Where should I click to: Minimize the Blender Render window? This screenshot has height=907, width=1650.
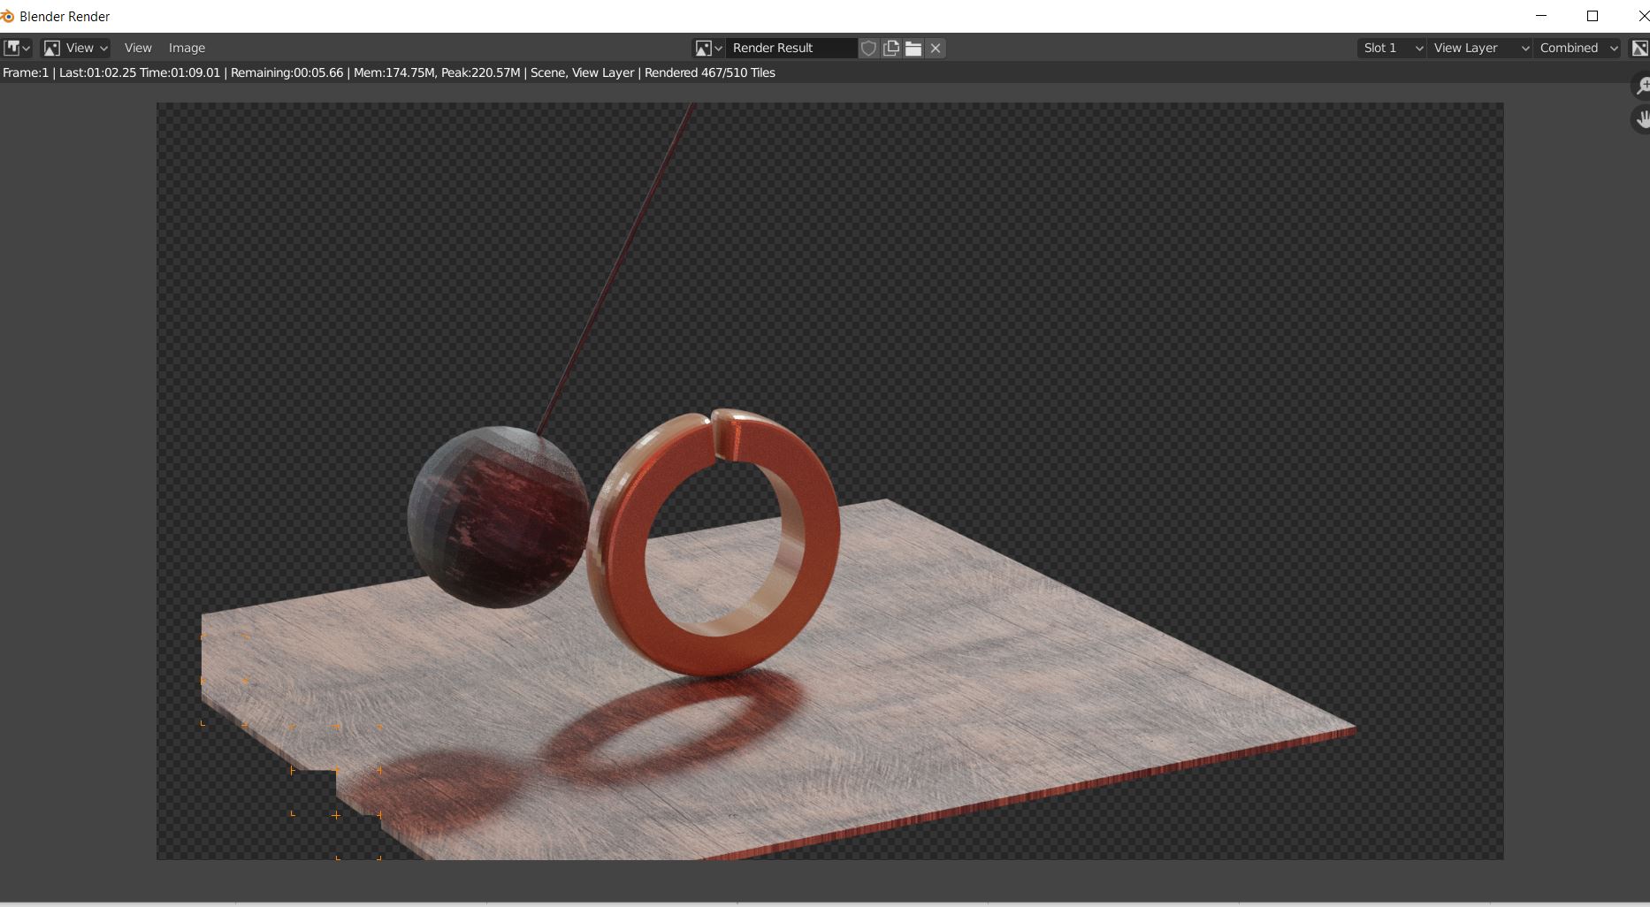pyautogui.click(x=1542, y=16)
